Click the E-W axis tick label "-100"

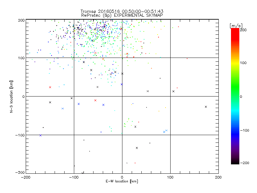click(74, 177)
